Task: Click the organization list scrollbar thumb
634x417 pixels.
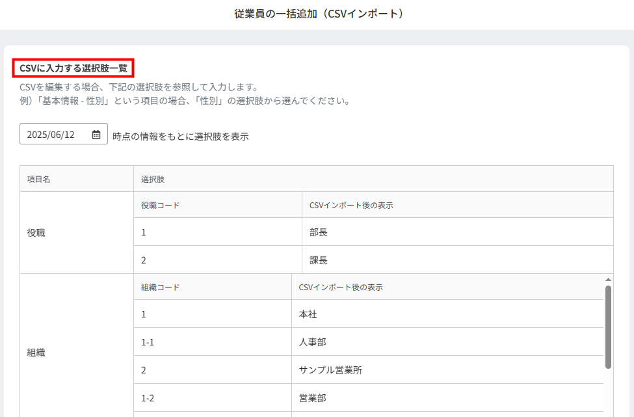Action: (608, 327)
